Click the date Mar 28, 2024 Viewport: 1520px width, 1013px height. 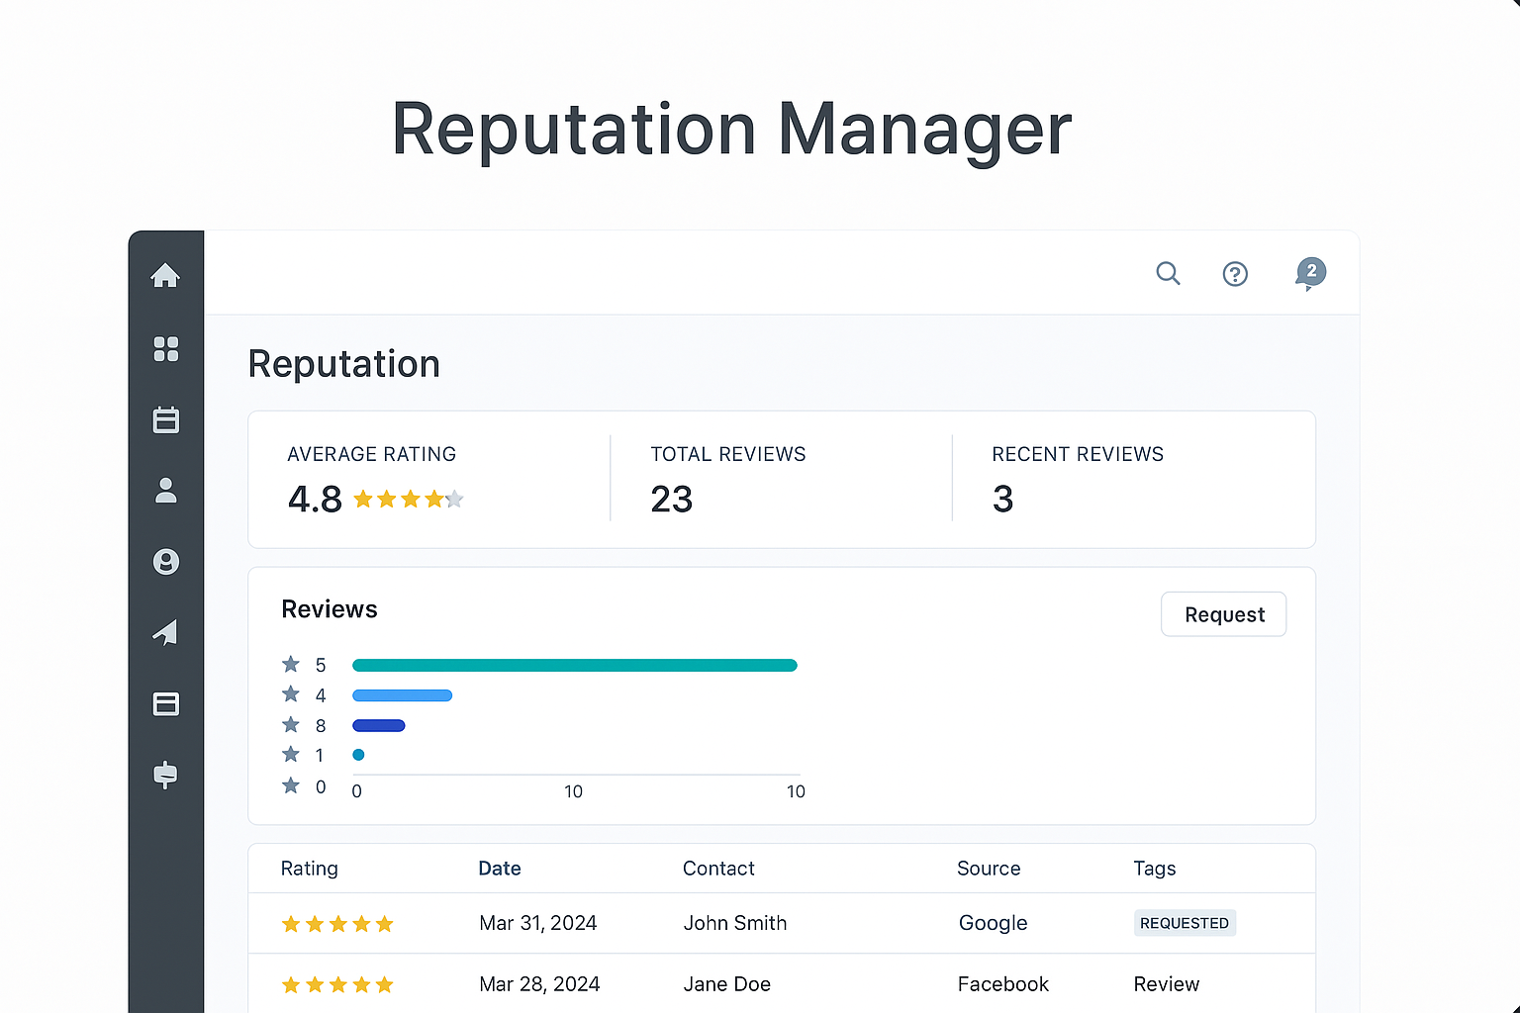click(539, 984)
